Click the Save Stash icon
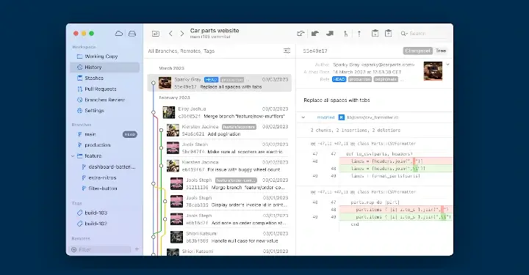The height and width of the screenshot is (275, 529). [x=375, y=33]
